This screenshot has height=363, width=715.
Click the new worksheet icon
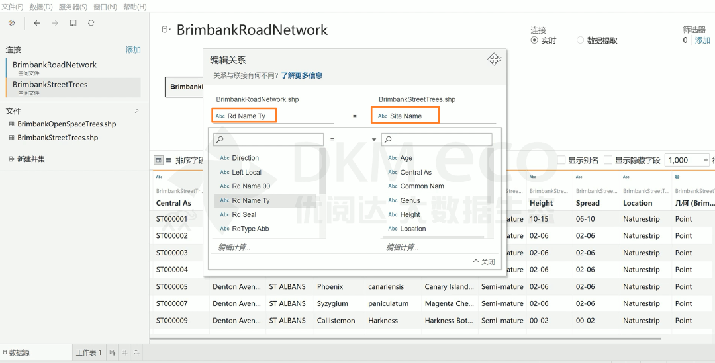point(113,353)
